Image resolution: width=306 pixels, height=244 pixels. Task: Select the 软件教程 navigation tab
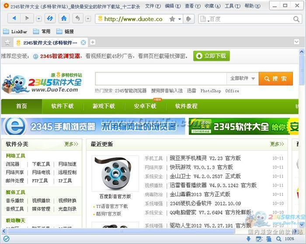(x=186, y=106)
